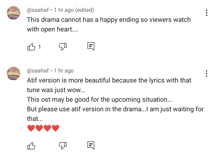Like the "happy ending" comment
The height and width of the screenshot is (157, 220).
pos(31,47)
